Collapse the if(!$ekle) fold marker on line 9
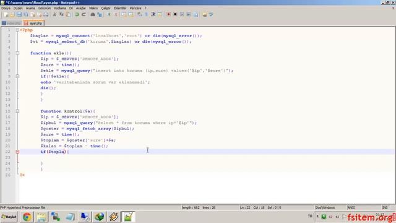Screen dimensions: 396x223 pyautogui.click(x=17, y=76)
